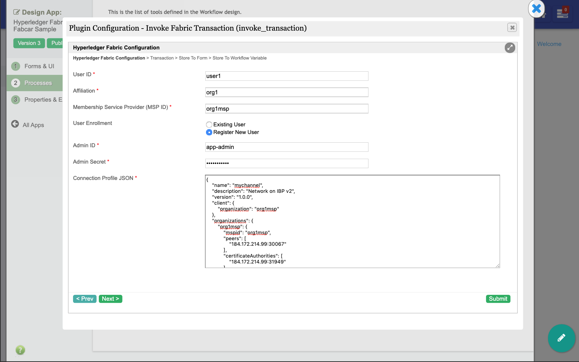Screen dimensions: 579x362
Task: Open the green help question mark
Action: pyautogui.click(x=20, y=350)
